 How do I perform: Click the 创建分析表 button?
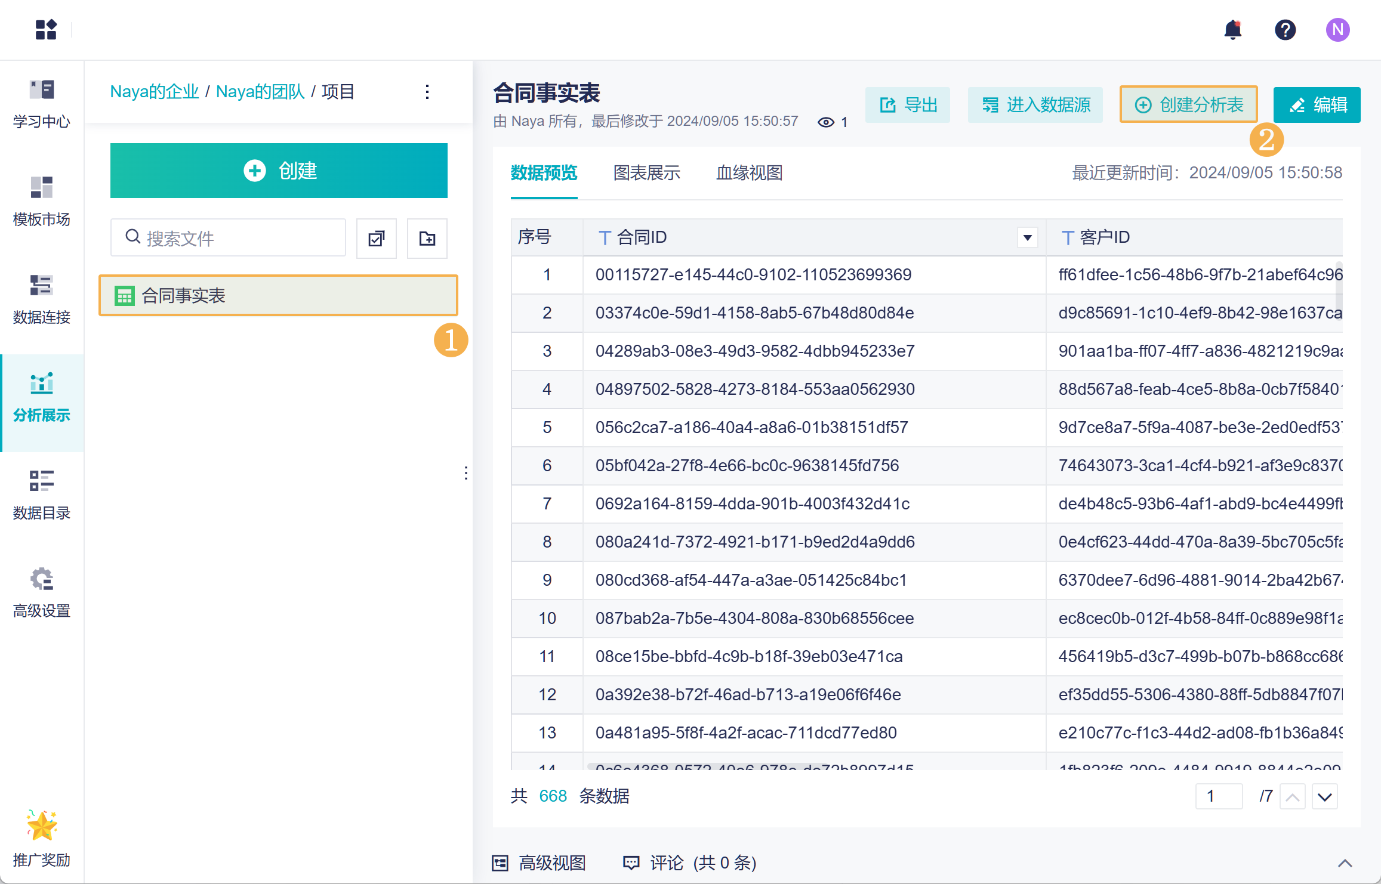pos(1188,105)
